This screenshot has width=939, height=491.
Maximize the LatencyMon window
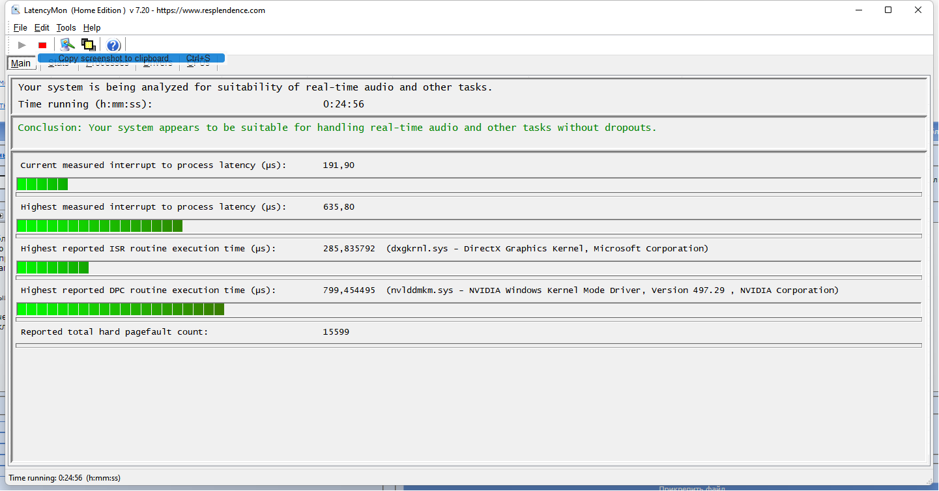tap(888, 10)
